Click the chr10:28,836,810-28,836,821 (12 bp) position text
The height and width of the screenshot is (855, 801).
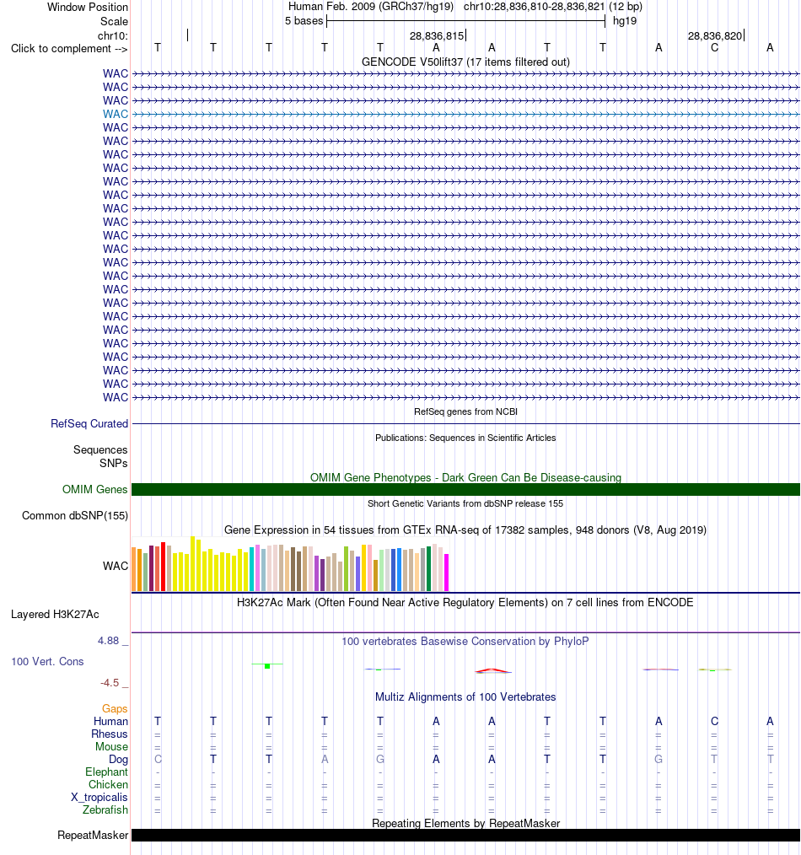[553, 7]
